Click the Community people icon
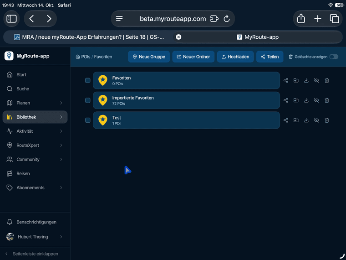This screenshot has height=260, width=346. coord(10,159)
